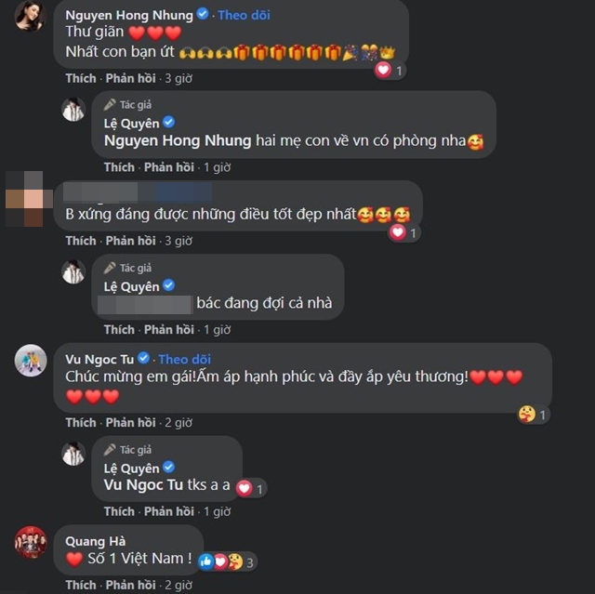Open tagged name Nguyen Hong Nhung in Lệ Quyên's reply

pos(178,140)
